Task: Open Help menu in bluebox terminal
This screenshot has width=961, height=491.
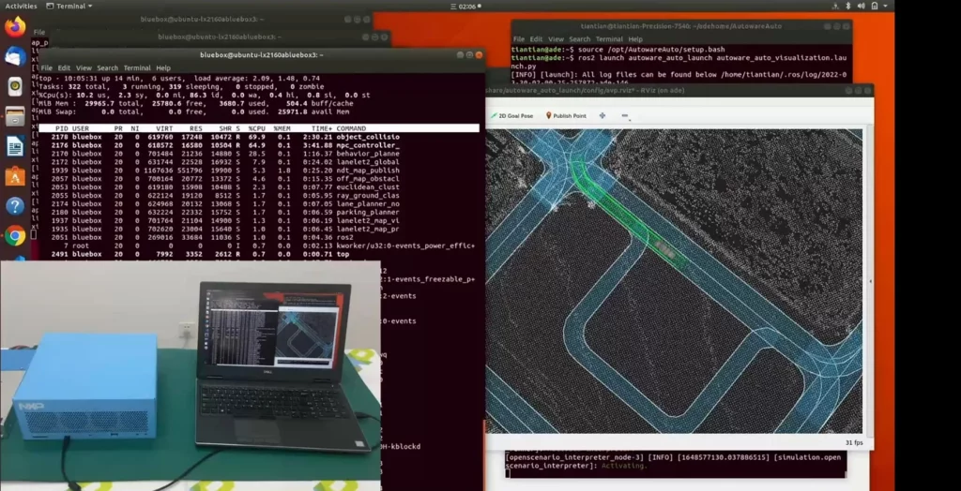Action: [x=162, y=68]
